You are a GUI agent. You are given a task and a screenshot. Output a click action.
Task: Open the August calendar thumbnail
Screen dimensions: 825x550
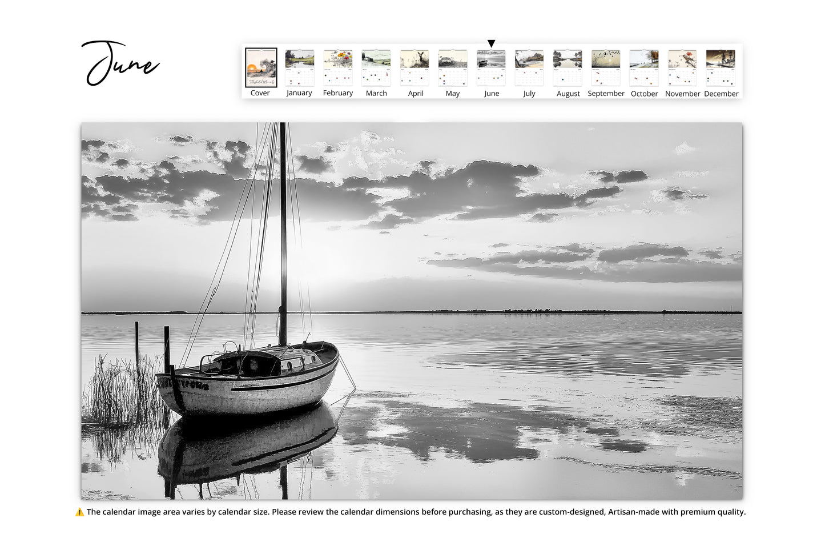click(x=568, y=67)
